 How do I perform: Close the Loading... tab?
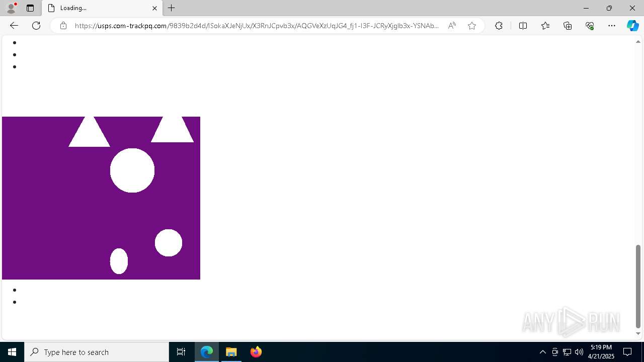[x=154, y=8]
